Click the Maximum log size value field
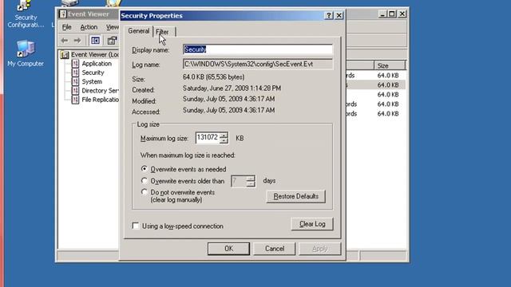 208,138
